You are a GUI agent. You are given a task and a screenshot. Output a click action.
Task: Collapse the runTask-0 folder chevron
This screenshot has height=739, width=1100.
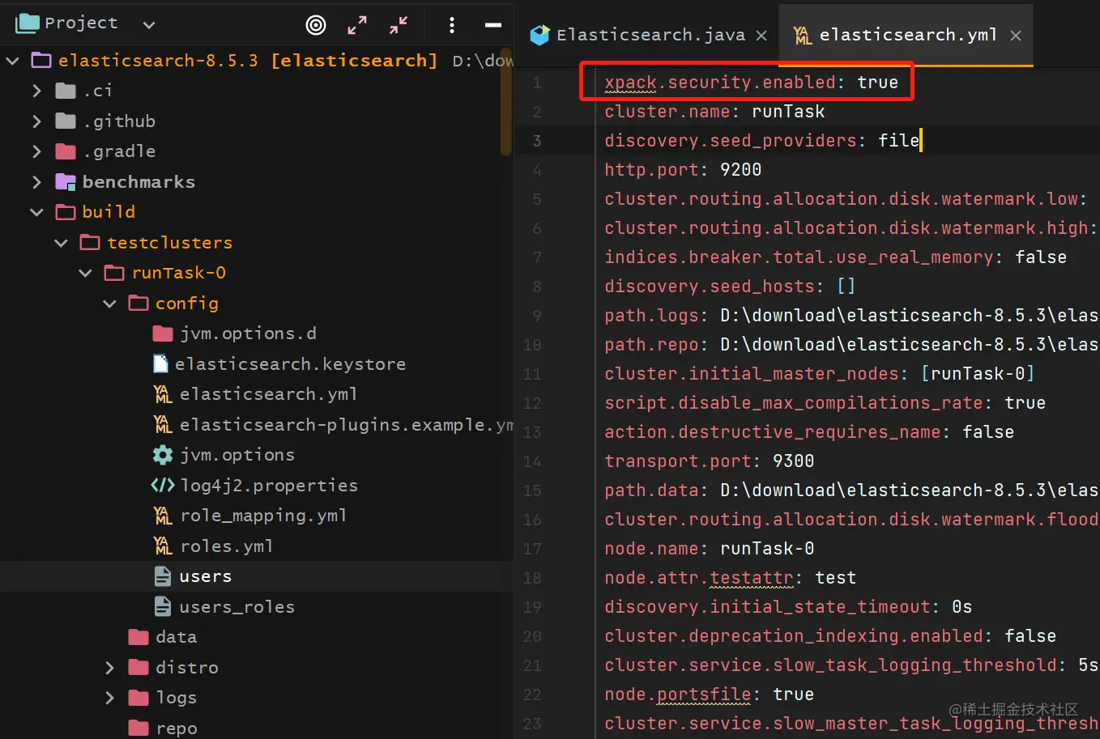(x=85, y=273)
